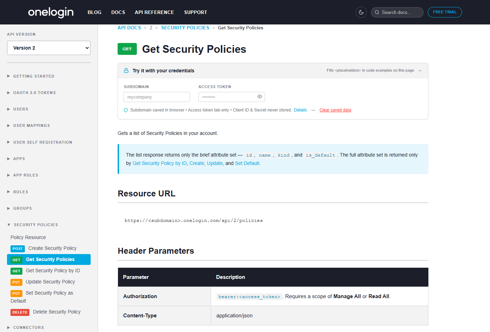Open the Details link
The width and height of the screenshot is (490, 332).
click(x=300, y=110)
